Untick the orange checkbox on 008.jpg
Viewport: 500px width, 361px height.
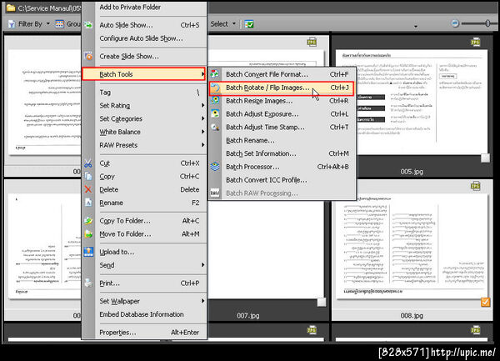[x=485, y=302]
